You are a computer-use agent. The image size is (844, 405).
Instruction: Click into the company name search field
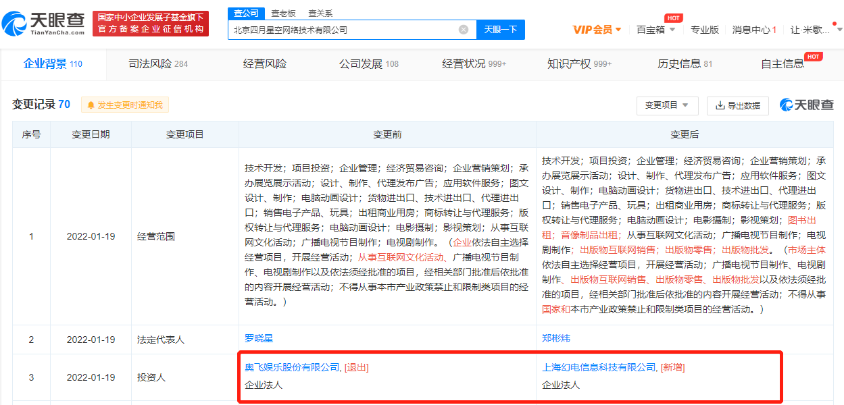tap(342, 30)
